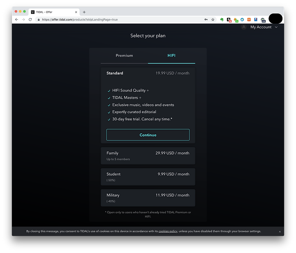Click the padlock site security icon
Image resolution: width=296 pixels, height=253 pixels.
(x=39, y=19)
